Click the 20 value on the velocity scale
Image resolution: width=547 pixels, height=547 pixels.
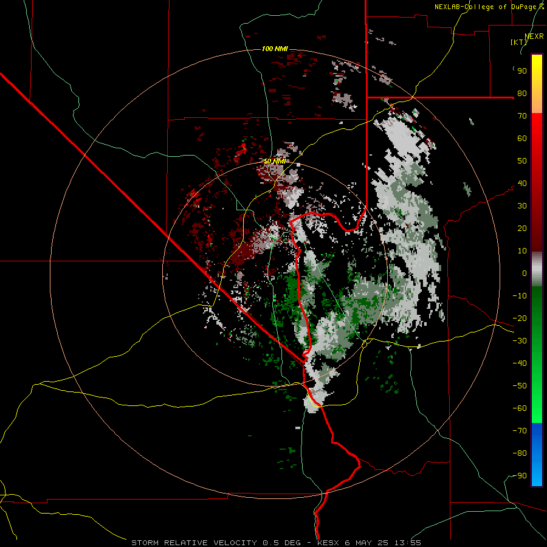click(522, 229)
